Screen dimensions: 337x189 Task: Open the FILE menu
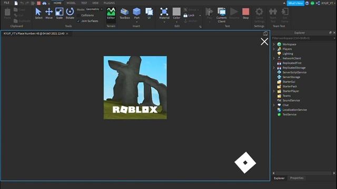tap(7, 3)
